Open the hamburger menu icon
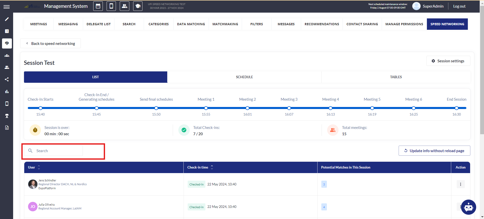Viewport: 484px width, 219px height. pos(7,7)
